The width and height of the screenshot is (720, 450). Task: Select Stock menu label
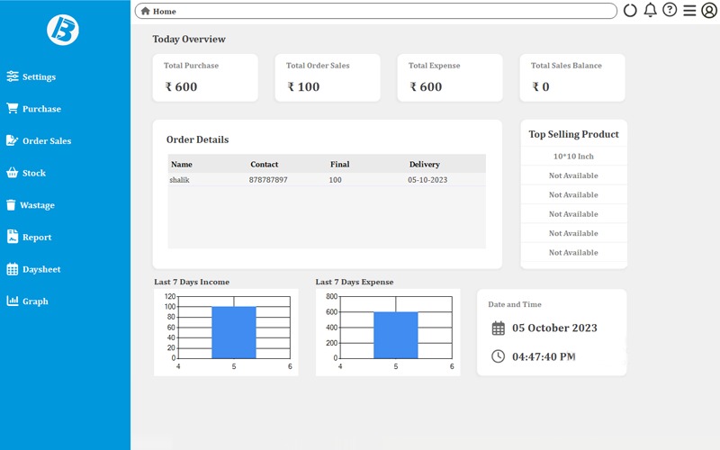[x=34, y=173]
